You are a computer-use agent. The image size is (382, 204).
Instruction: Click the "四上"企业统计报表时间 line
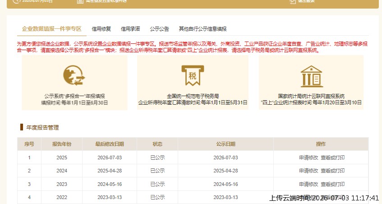pyautogui.click(x=311, y=102)
